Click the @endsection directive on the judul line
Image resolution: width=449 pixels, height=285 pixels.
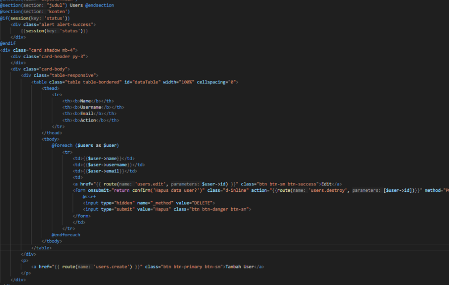(x=100, y=5)
